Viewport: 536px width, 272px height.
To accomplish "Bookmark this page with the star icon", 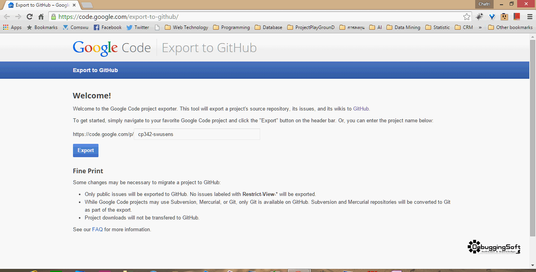I will pos(467,17).
